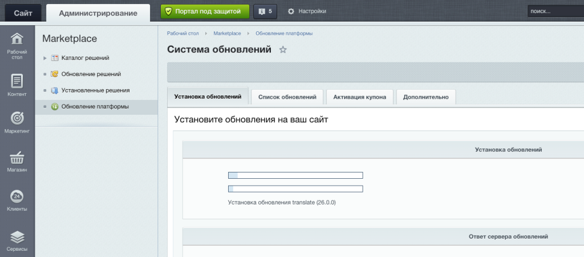Open Обновление платформы menu item
This screenshot has width=584, height=257.
pyautogui.click(x=95, y=107)
